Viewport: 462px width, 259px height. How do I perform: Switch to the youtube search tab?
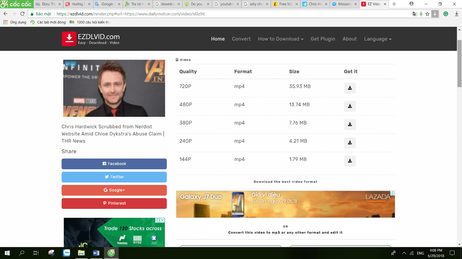tap(227, 4)
